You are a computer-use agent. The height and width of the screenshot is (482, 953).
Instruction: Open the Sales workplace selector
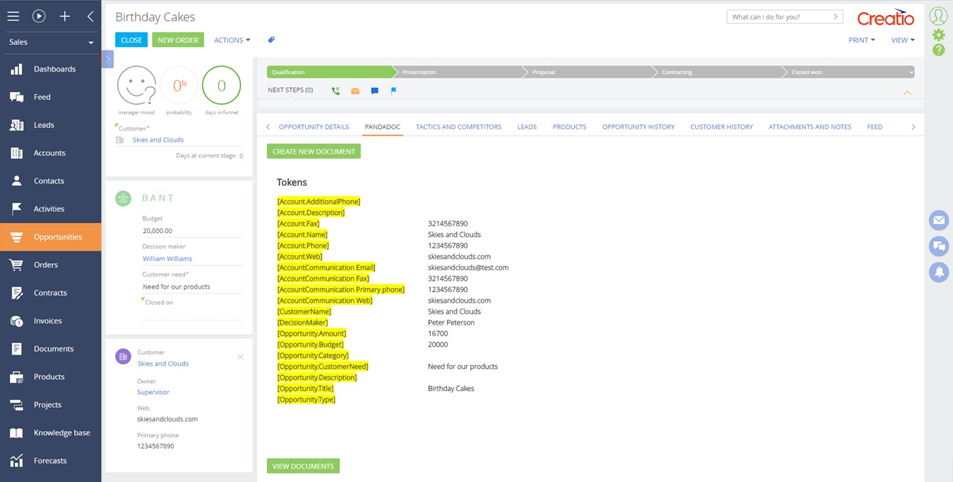click(48, 42)
